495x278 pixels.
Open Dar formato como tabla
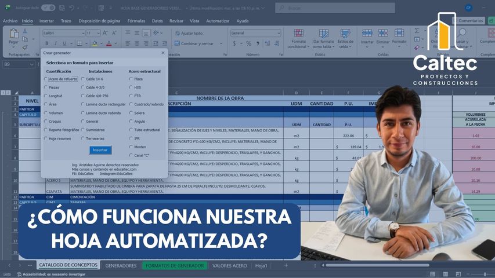[323, 39]
